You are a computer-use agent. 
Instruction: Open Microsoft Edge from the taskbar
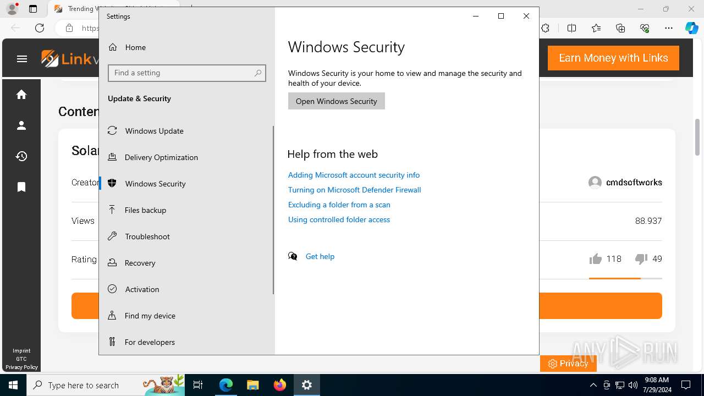click(226, 385)
